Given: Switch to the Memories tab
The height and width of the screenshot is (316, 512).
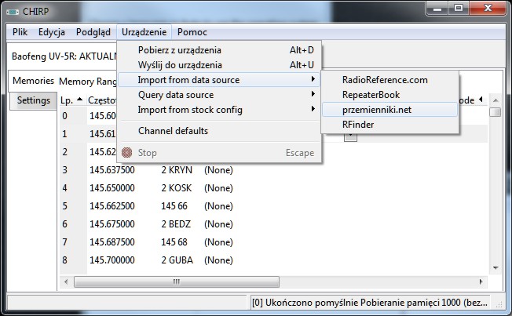Looking at the screenshot, I should pyautogui.click(x=33, y=81).
